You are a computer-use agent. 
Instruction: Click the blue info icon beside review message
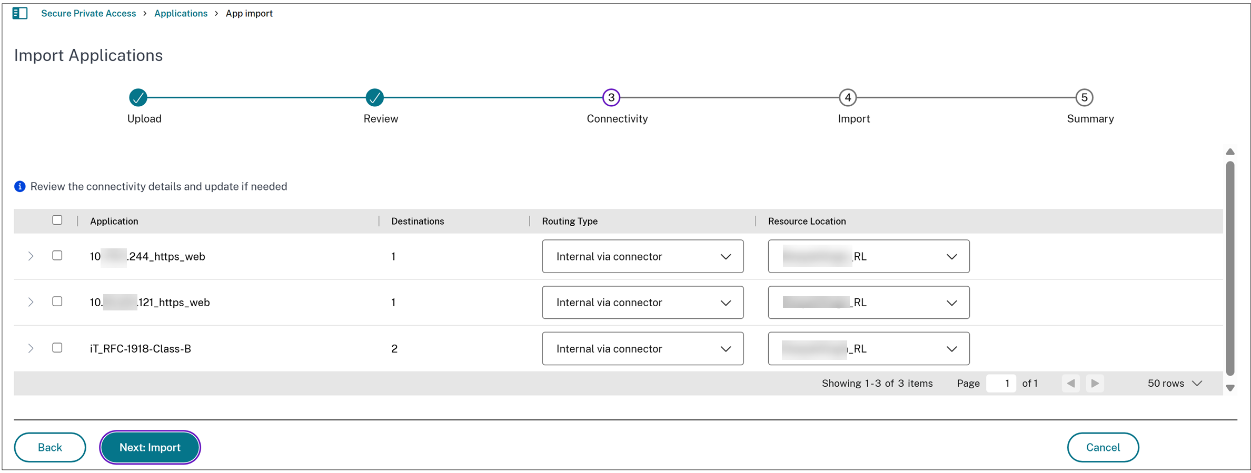pyautogui.click(x=20, y=187)
